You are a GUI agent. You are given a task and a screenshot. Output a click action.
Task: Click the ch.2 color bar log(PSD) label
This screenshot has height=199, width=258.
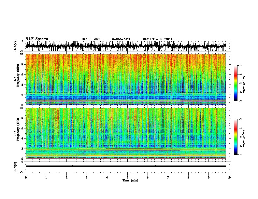point(244,138)
